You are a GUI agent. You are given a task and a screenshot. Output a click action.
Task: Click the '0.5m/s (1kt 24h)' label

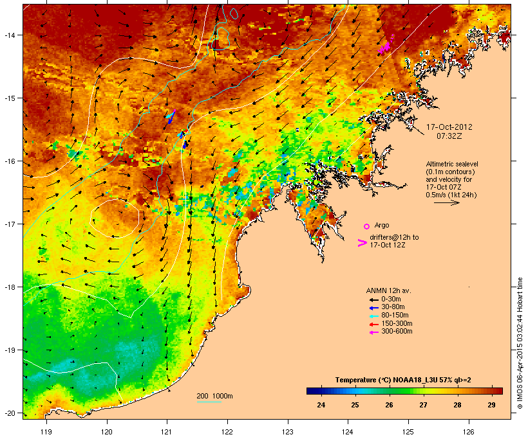click(x=451, y=195)
